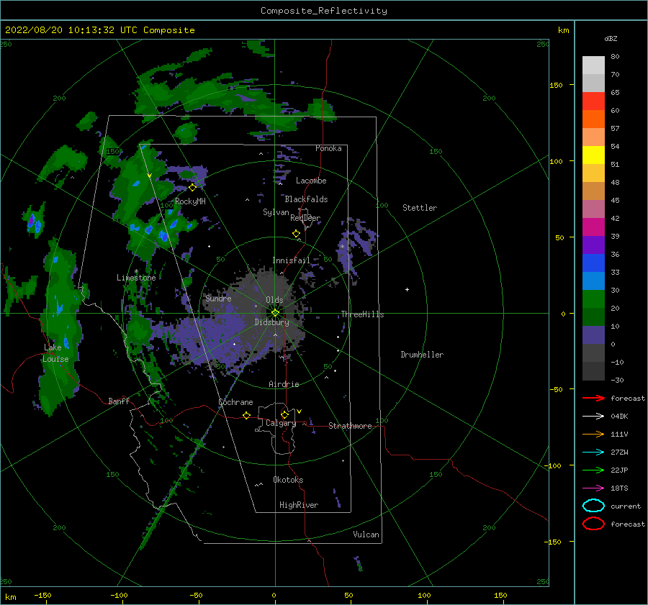This screenshot has height=605, width=648.
Task: Click the Olds city label
Action: pos(274,300)
